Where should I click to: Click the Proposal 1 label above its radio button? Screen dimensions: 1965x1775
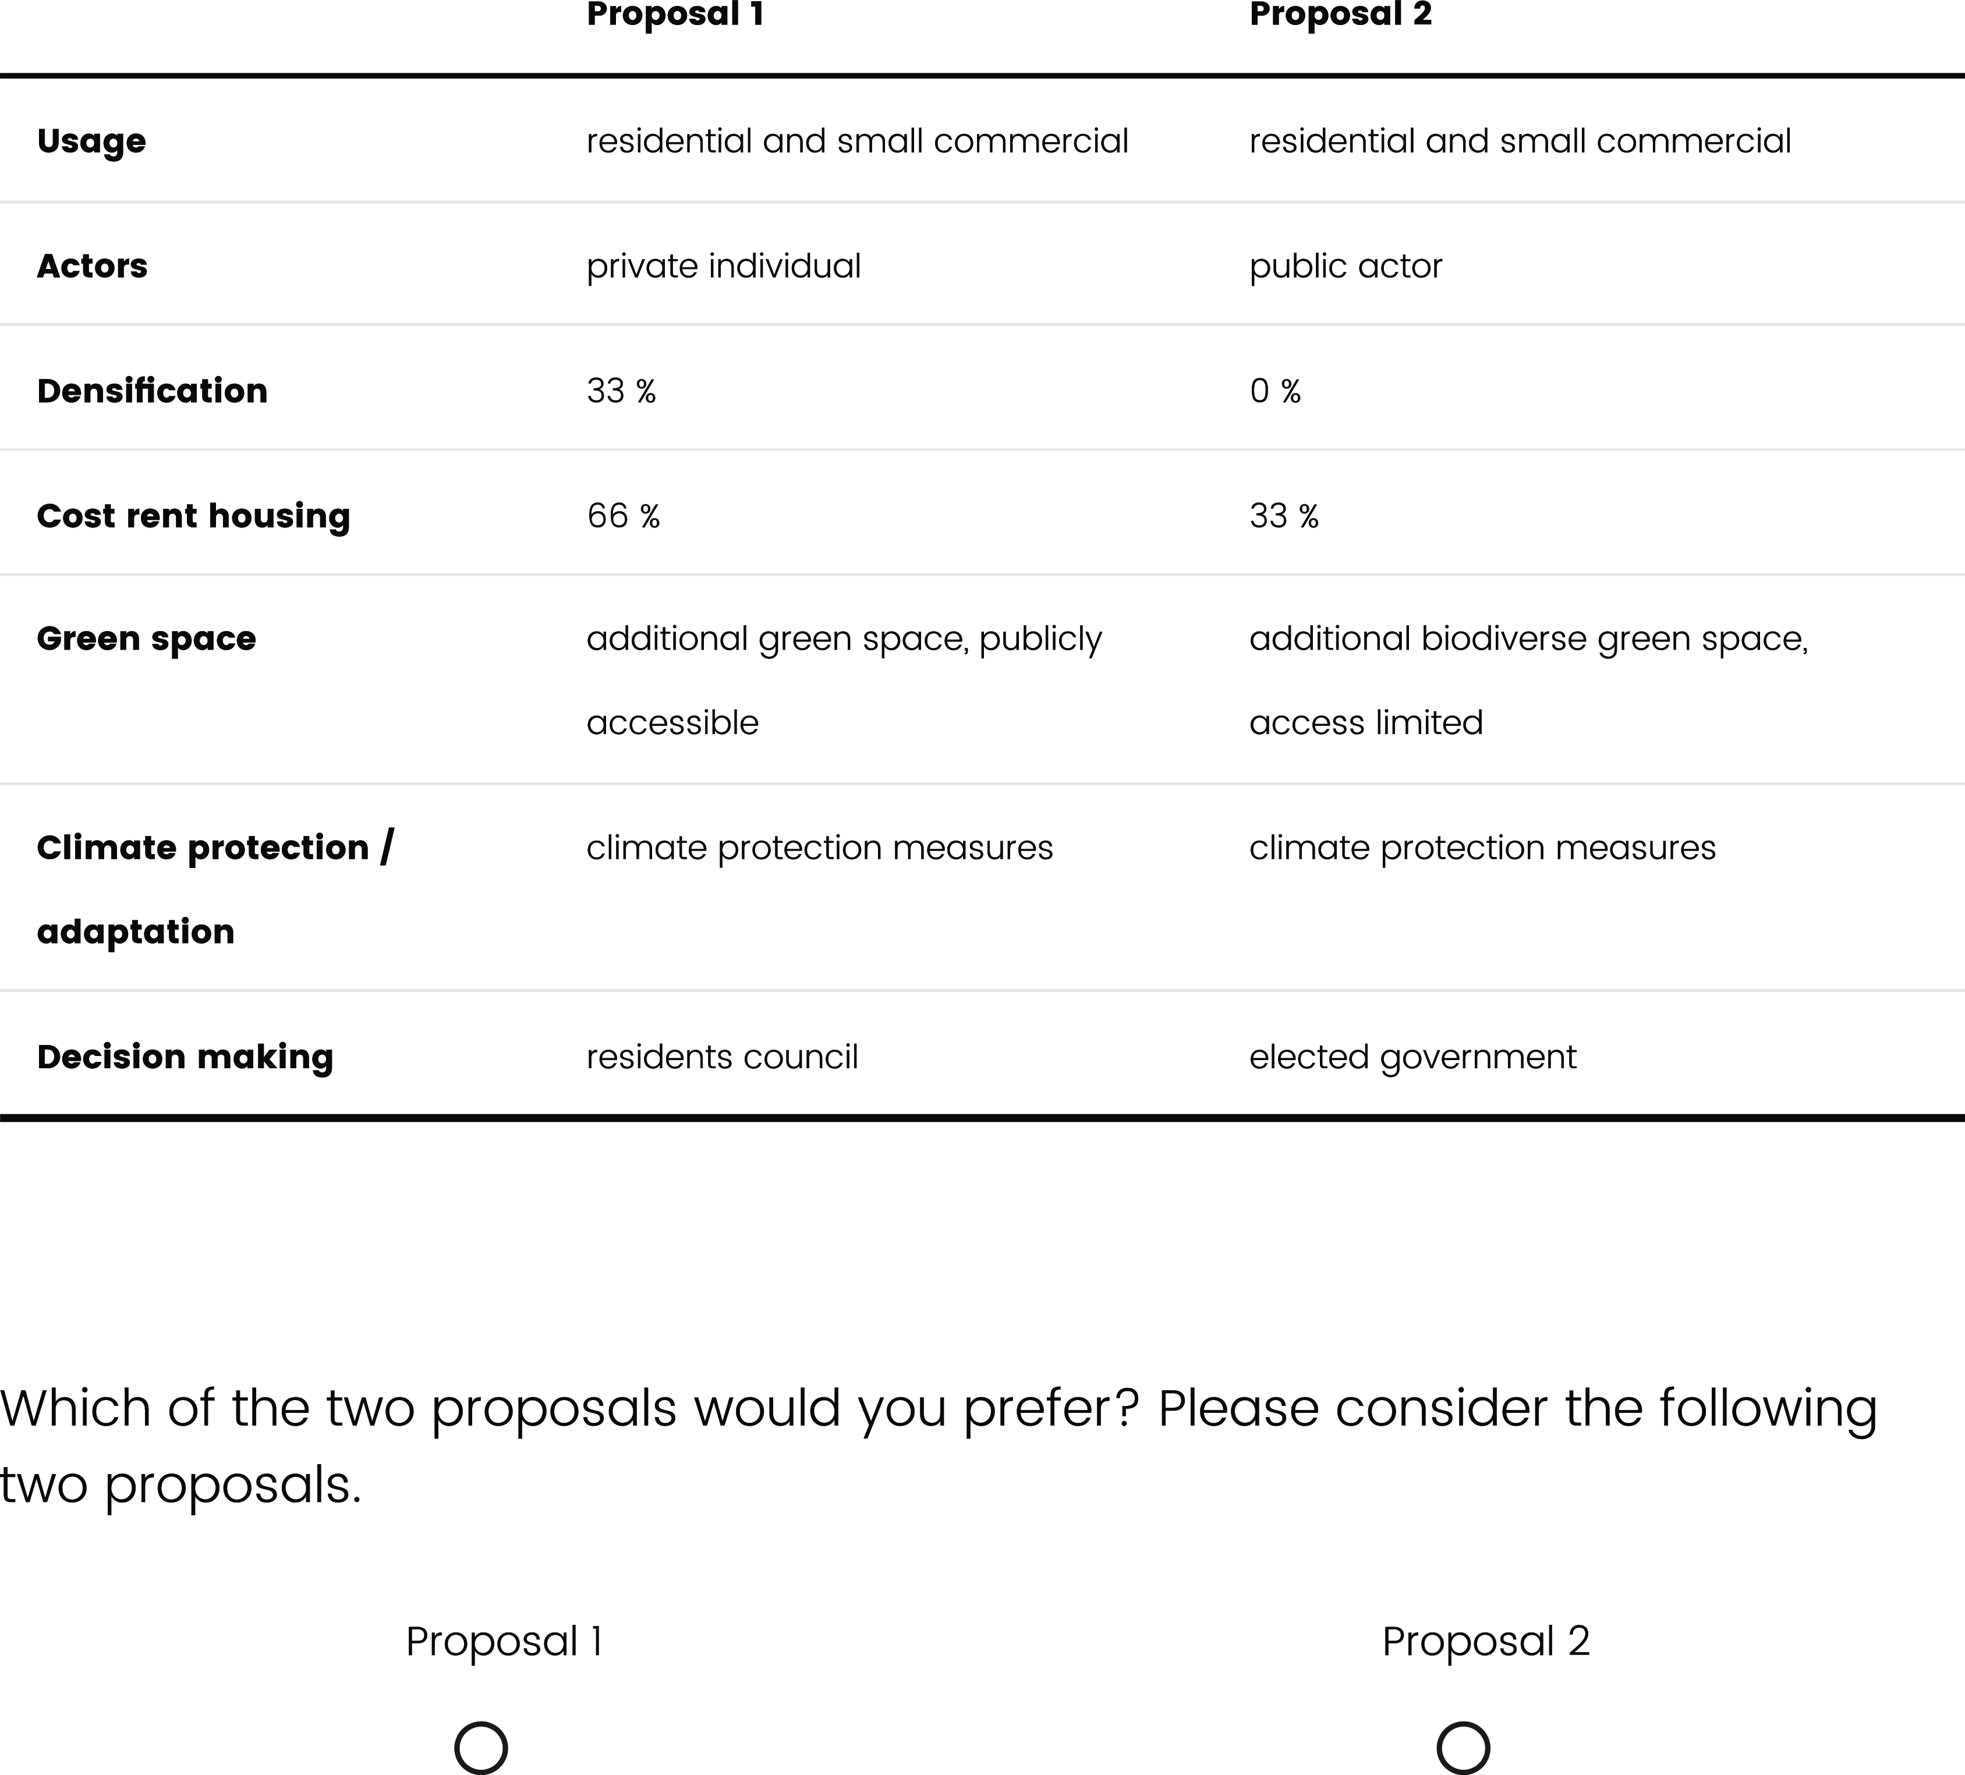click(504, 1642)
